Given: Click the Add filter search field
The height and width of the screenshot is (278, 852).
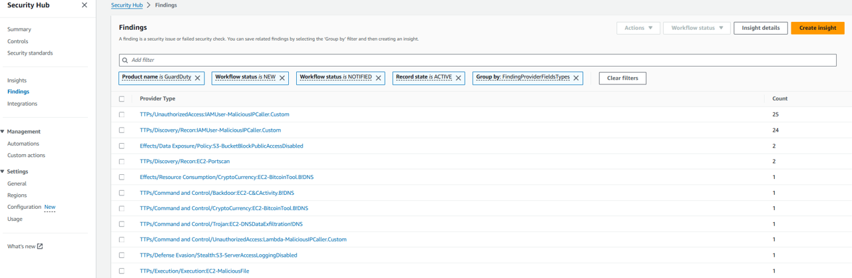Looking at the screenshot, I should [477, 60].
